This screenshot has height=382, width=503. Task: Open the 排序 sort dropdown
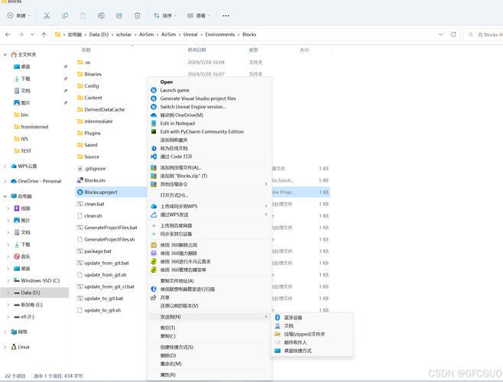click(165, 15)
